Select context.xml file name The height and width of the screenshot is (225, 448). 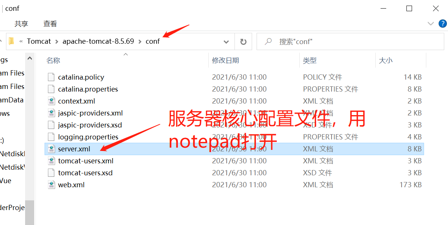click(76, 101)
